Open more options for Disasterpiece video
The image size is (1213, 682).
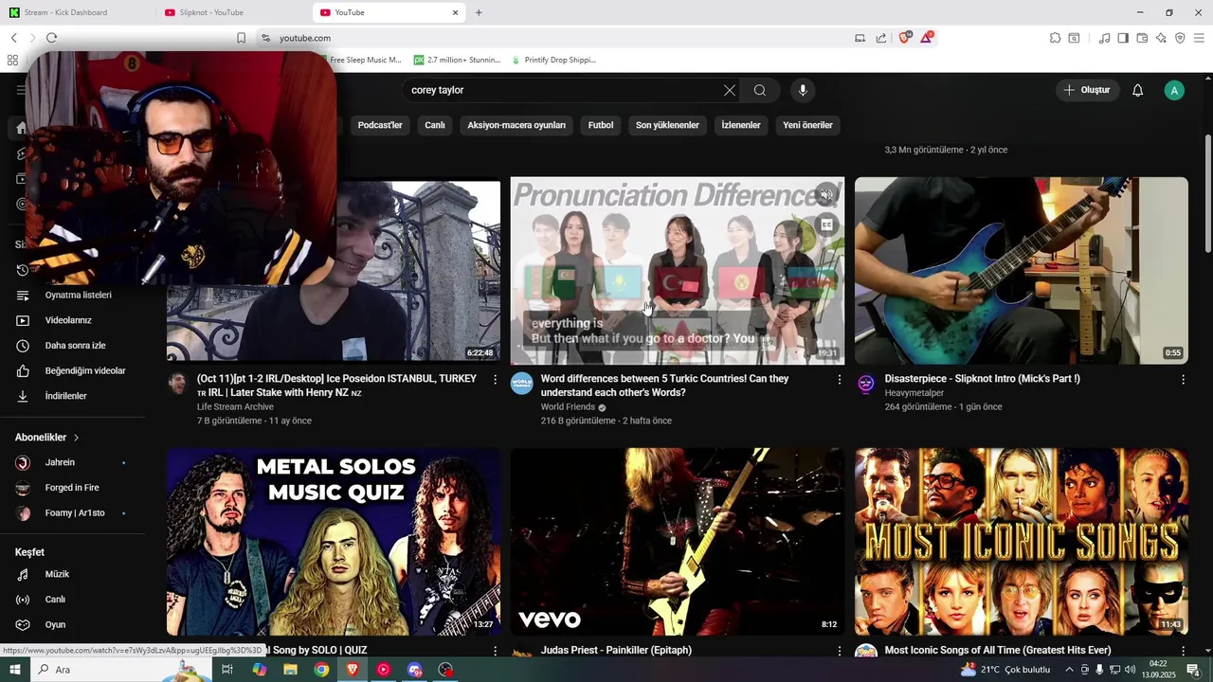[1183, 380]
